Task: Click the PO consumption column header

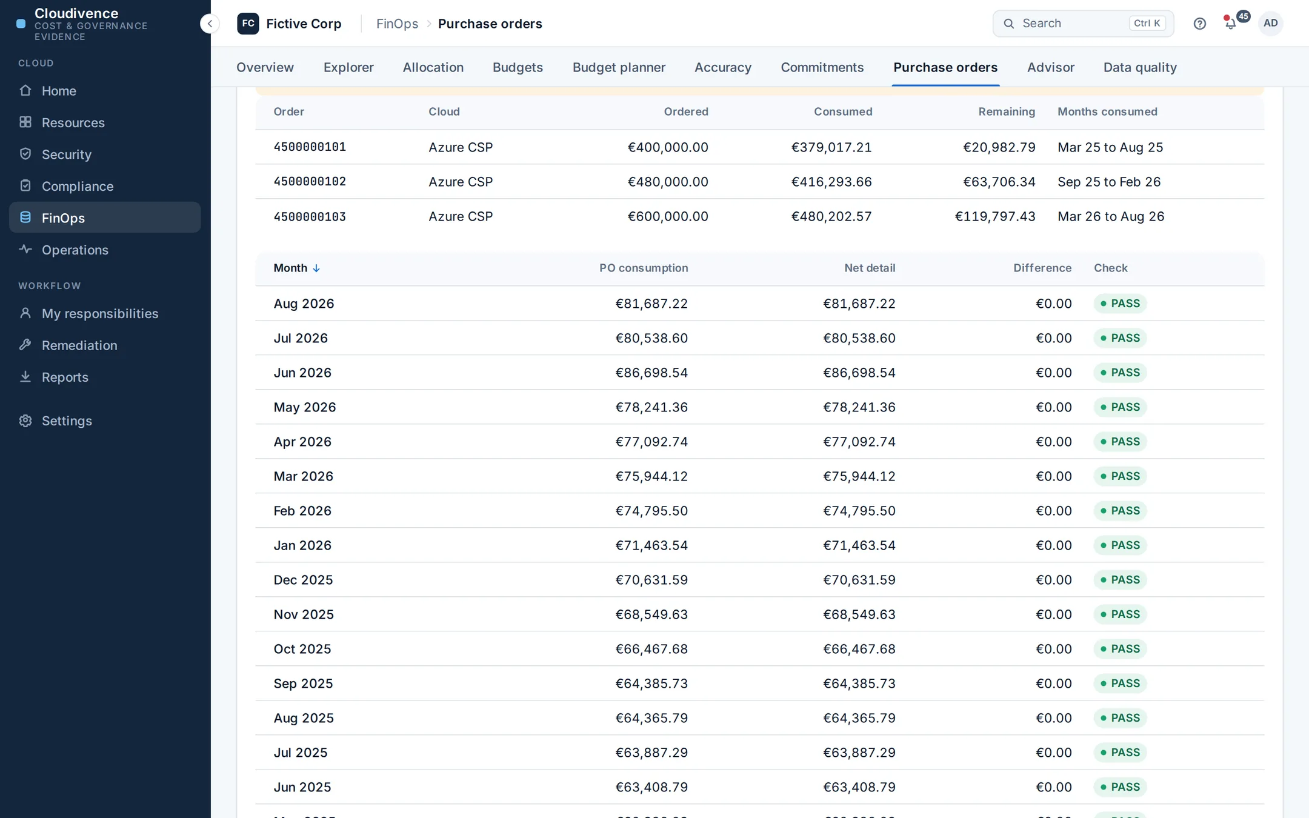Action: pyautogui.click(x=644, y=268)
